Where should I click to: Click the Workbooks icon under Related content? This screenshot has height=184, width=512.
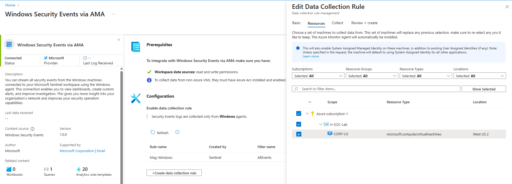coord(9,169)
